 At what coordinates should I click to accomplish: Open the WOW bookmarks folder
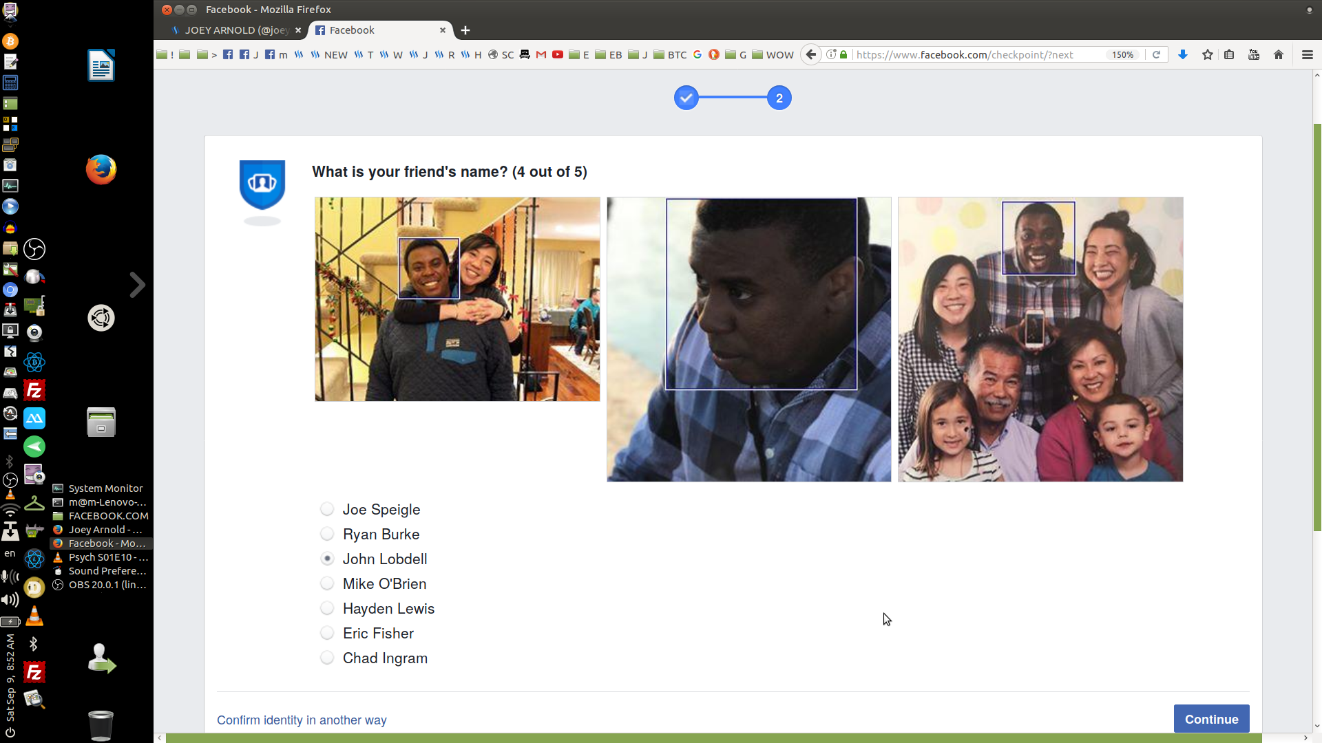pos(773,54)
